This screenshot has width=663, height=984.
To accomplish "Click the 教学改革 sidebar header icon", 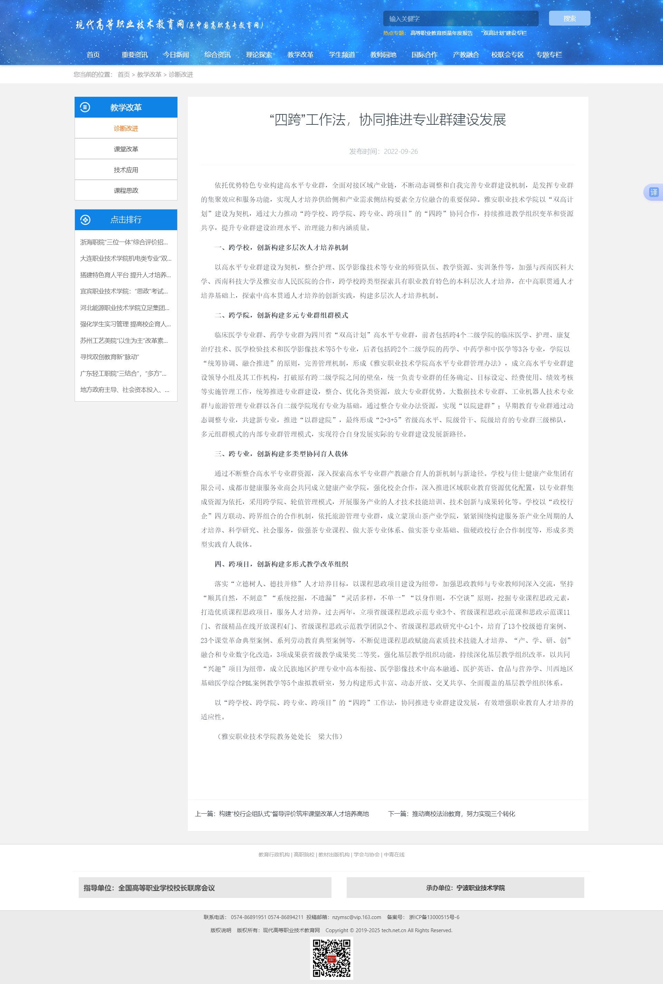I will pyautogui.click(x=85, y=107).
